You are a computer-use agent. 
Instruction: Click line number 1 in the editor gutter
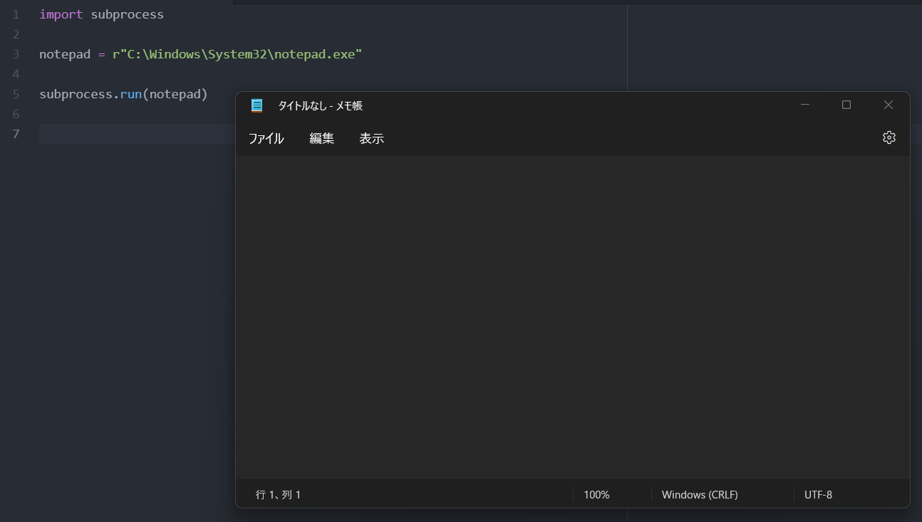(x=16, y=14)
